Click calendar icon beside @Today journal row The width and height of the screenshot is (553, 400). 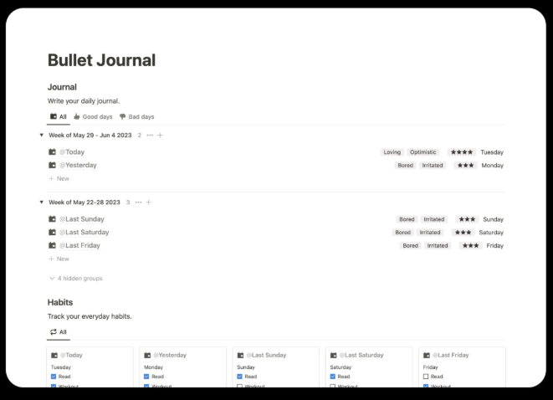(x=52, y=151)
